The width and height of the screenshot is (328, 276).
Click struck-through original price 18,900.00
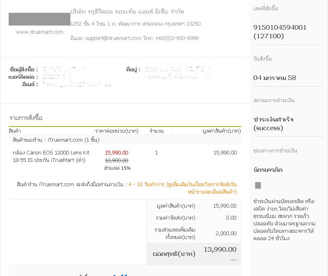point(116,160)
